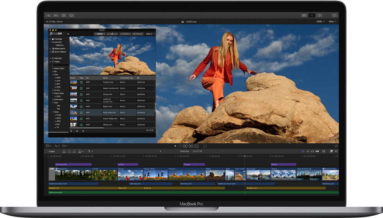Click the import media arrow icon
Image resolution: width=383 pixels, height=218 pixels.
click(48, 15)
